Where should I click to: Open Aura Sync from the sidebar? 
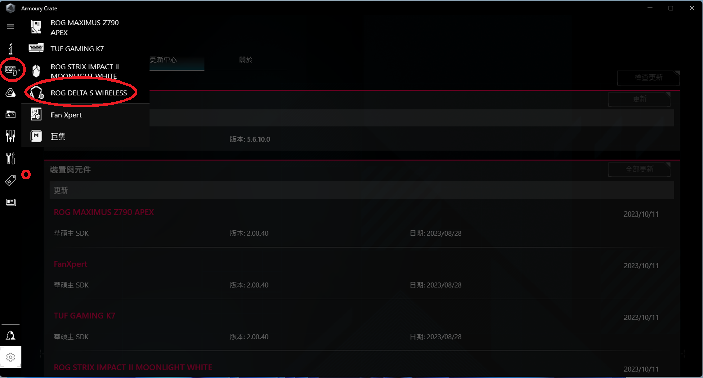[x=10, y=93]
